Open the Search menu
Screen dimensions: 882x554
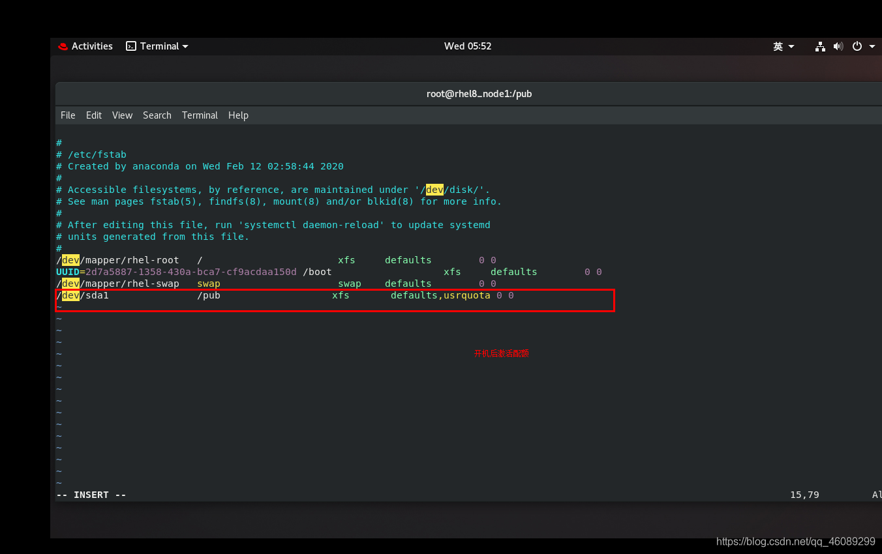[x=157, y=115]
